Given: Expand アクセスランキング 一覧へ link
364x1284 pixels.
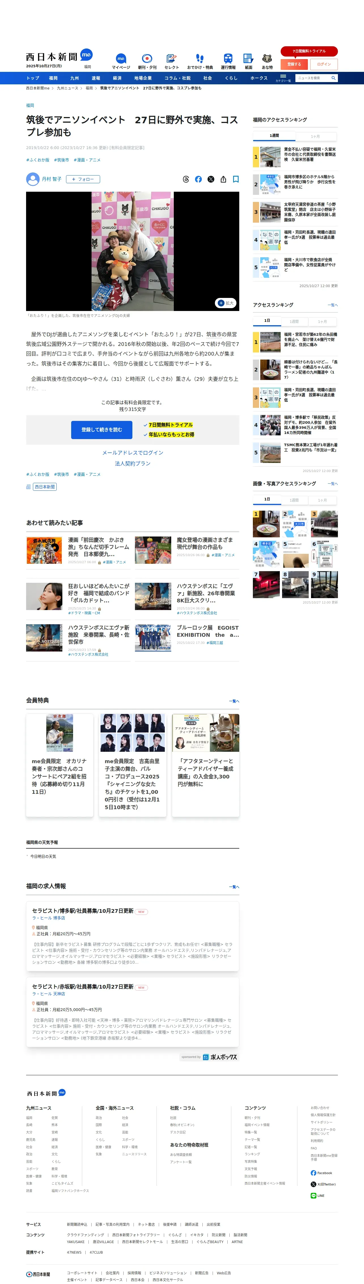Looking at the screenshot, I should (333, 305).
